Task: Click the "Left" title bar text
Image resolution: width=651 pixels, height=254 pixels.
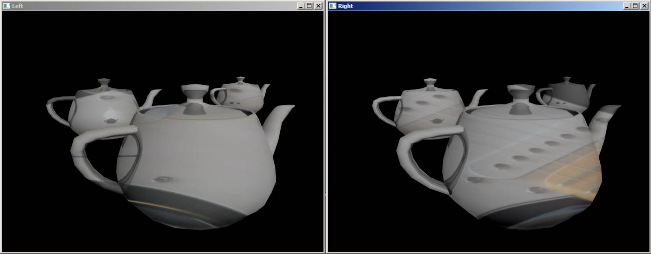Action: [x=18, y=6]
